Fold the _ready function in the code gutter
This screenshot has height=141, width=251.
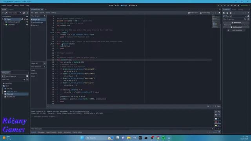point(56,32)
